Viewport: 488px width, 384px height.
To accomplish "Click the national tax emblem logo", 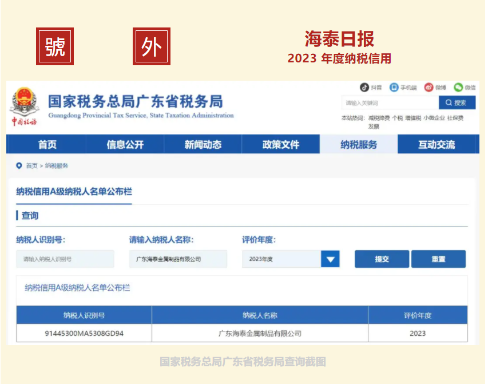I will click(x=25, y=106).
